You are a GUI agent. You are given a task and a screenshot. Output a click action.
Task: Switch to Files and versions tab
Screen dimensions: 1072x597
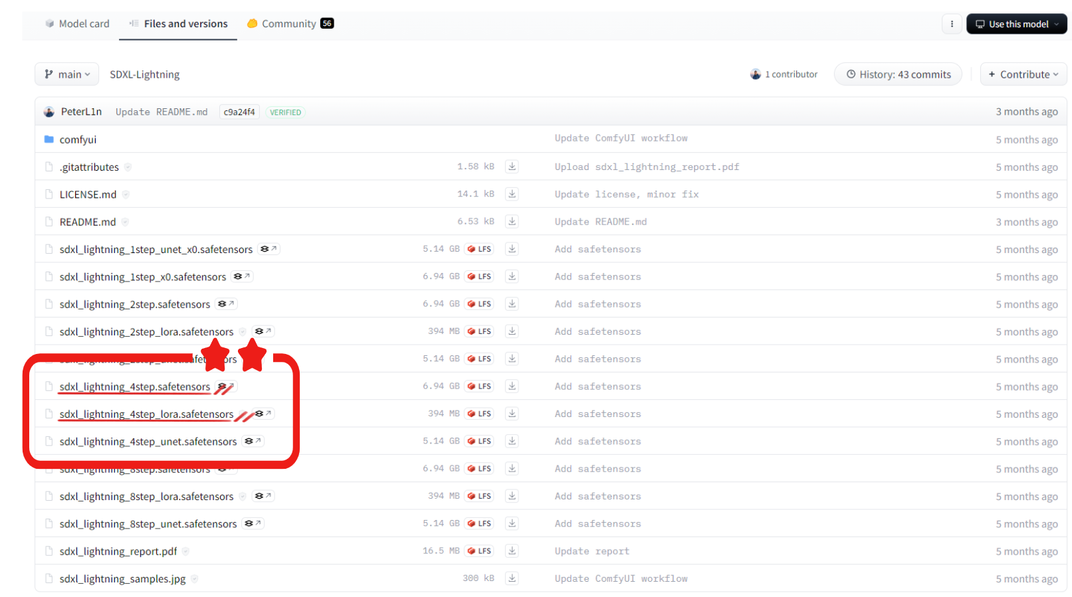coord(178,24)
